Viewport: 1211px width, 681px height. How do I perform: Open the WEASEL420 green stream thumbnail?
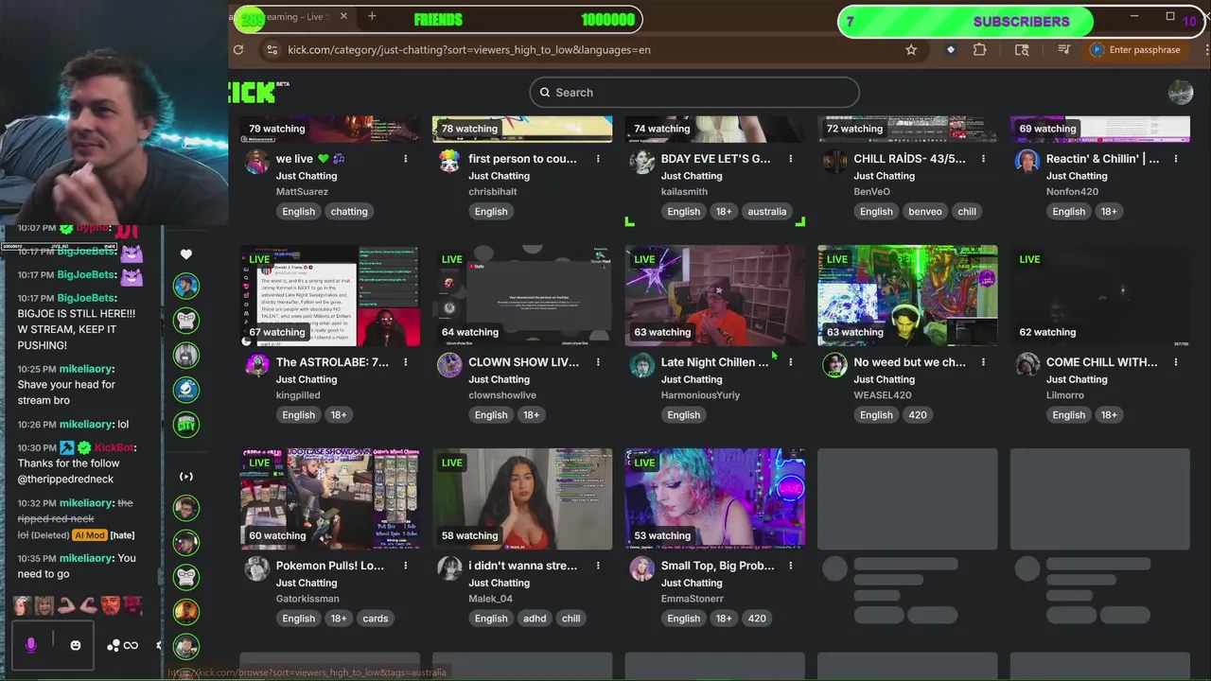[907, 296]
